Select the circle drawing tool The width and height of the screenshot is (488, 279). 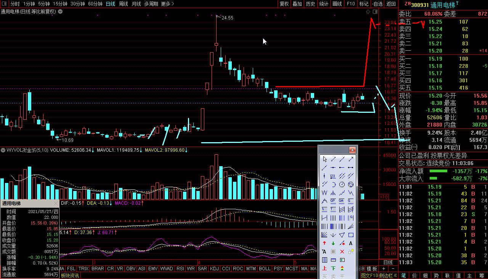click(342, 184)
